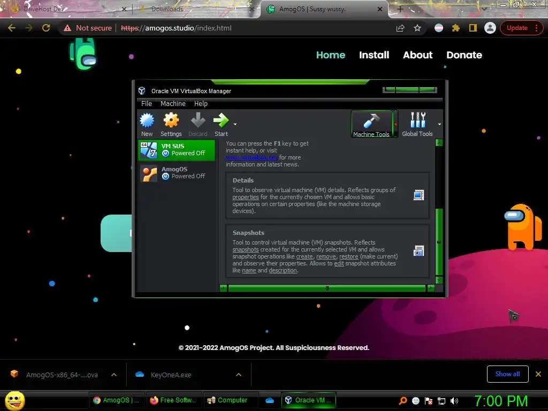Screen dimensions: 548x411
Task: Switch to the Downloads tab
Action: tap(195, 9)
